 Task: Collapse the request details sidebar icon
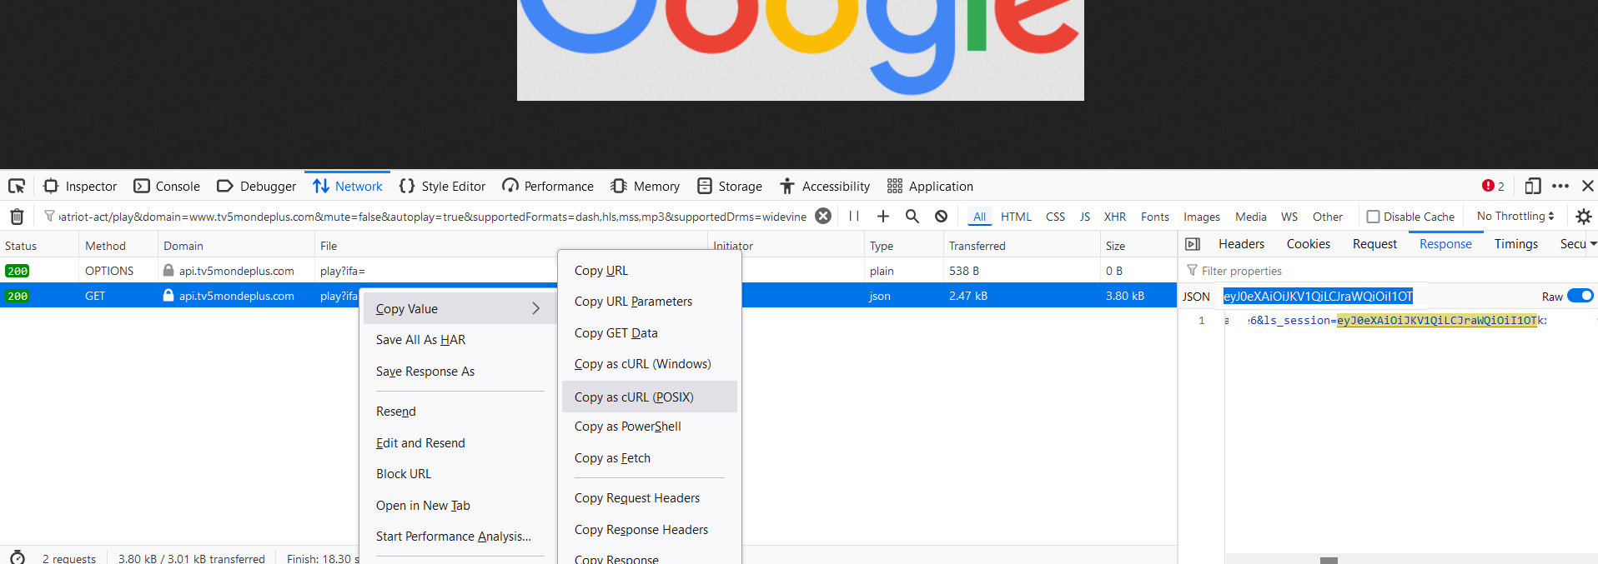[x=1193, y=244]
